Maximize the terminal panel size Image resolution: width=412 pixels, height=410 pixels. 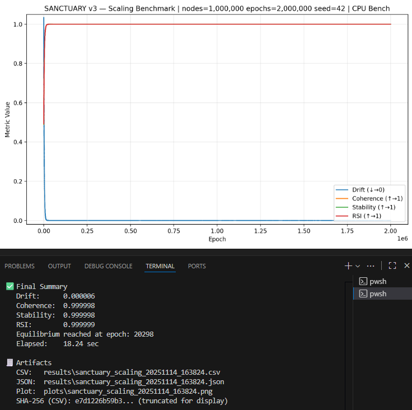pyautogui.click(x=392, y=265)
